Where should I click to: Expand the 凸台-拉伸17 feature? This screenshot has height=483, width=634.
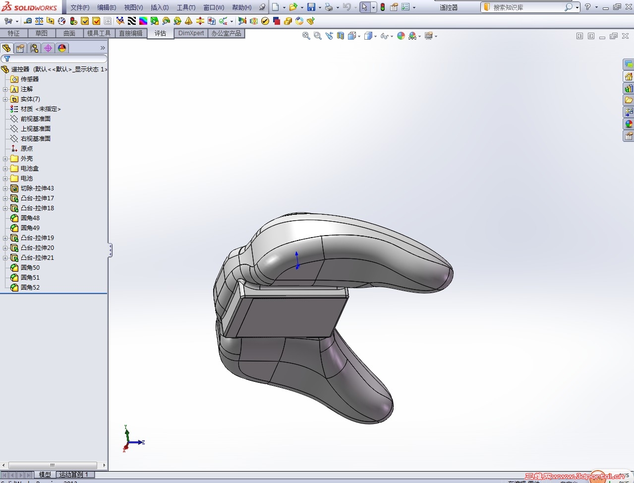click(x=5, y=198)
